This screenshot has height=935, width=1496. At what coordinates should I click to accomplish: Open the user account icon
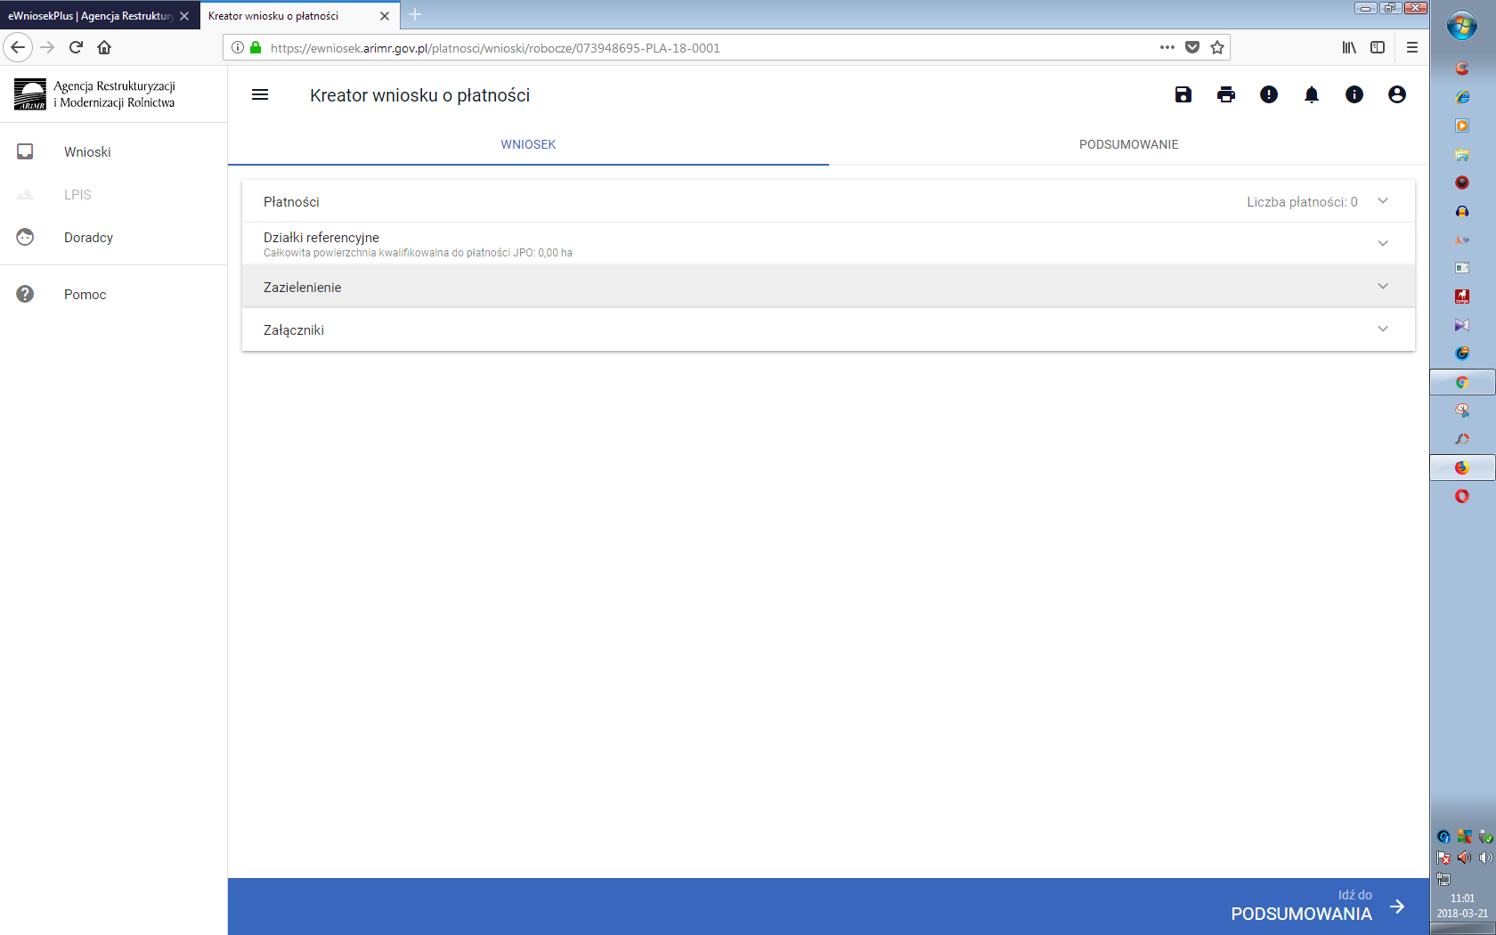tap(1396, 94)
